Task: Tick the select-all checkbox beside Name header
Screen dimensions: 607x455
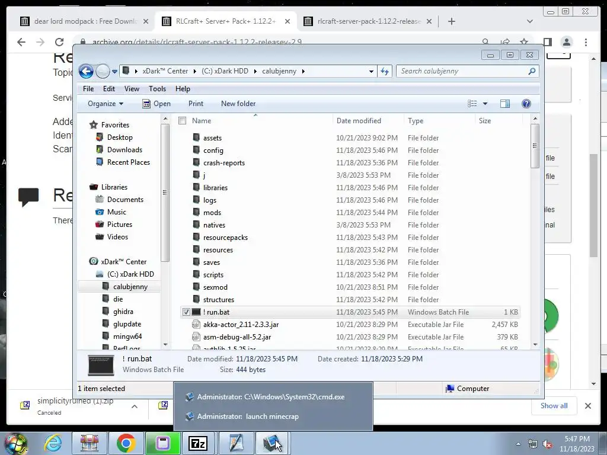Action: [x=182, y=121]
